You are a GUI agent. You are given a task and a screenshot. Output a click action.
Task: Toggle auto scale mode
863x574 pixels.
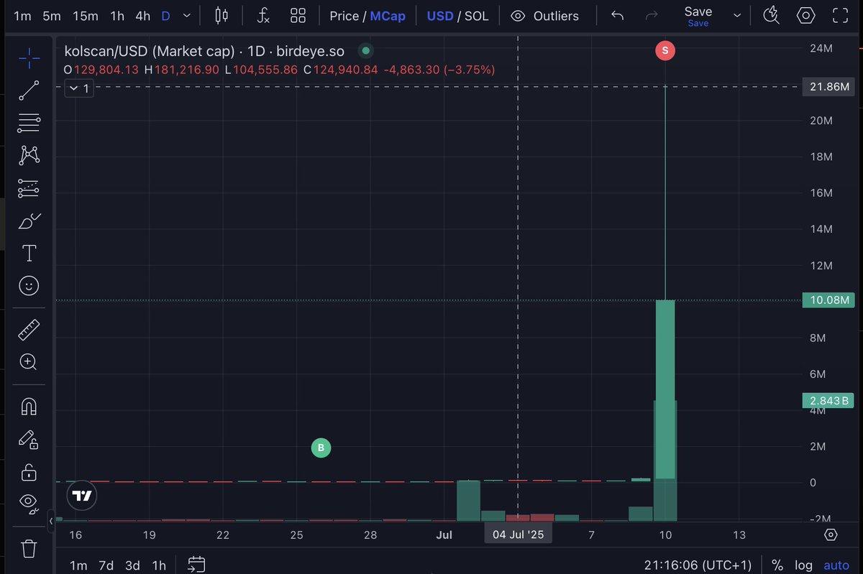click(836, 565)
